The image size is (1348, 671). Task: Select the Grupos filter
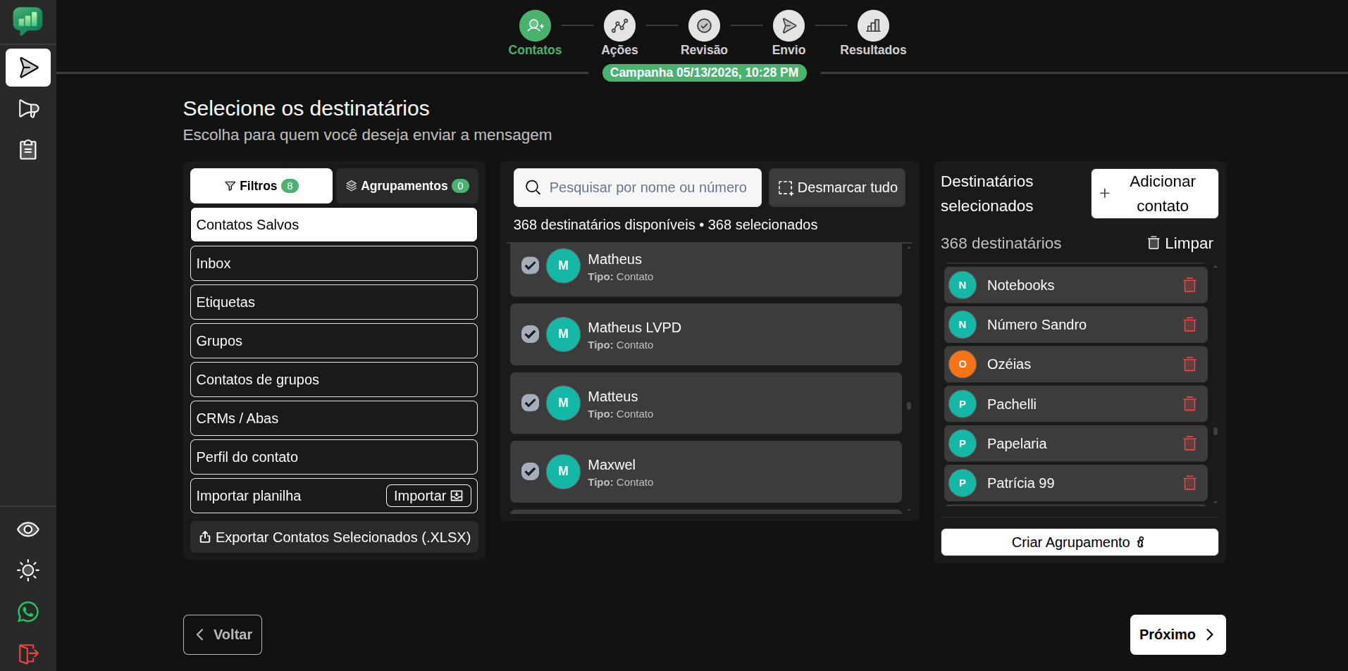[334, 341]
